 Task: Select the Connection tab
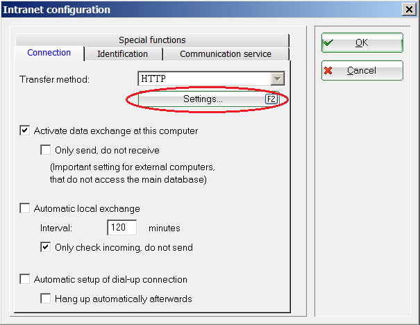coord(49,53)
